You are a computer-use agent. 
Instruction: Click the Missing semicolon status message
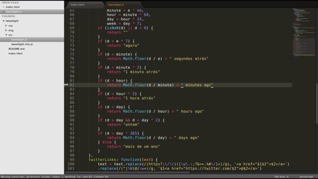13,177
